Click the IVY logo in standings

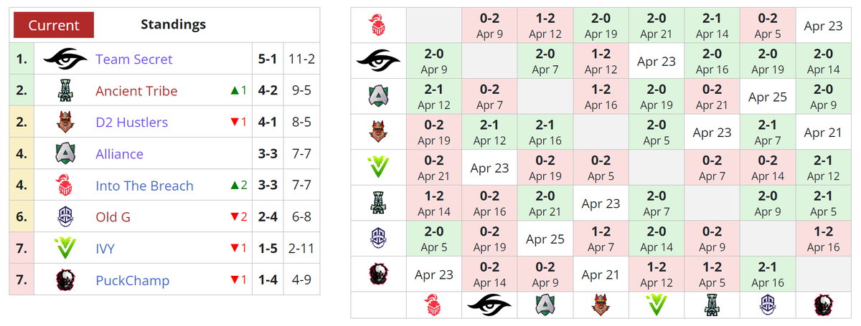(x=65, y=248)
